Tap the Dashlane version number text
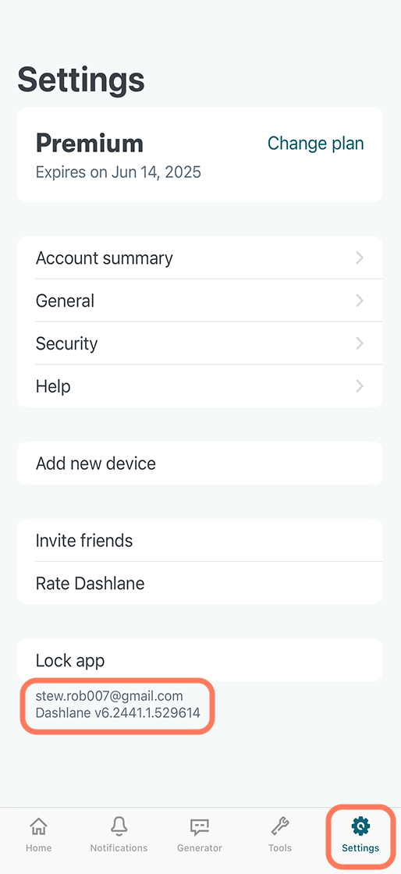This screenshot has width=401, height=874. [118, 712]
